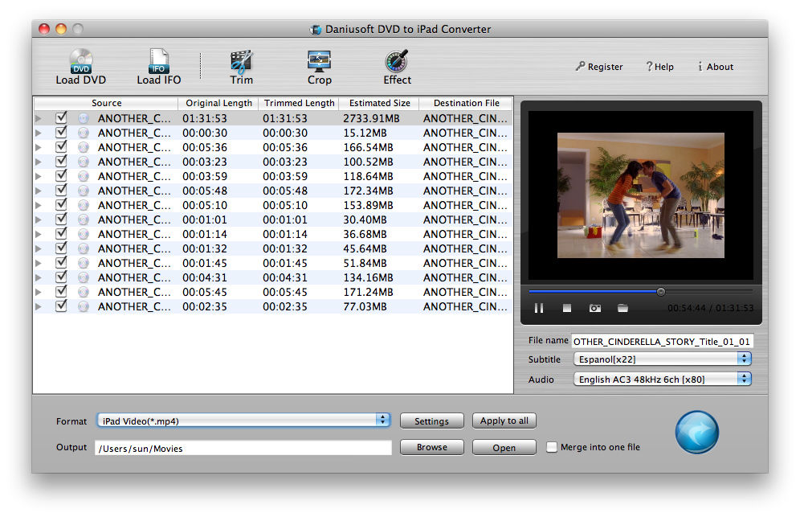Click the disc icon in the 45.64MB row
The width and height of the screenshot is (800, 517).
(x=84, y=248)
